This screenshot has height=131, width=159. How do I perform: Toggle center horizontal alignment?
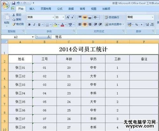[85, 24]
